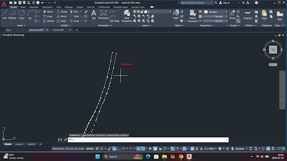Open the Text tool
This screenshot has width=287, height=161.
click(94, 15)
